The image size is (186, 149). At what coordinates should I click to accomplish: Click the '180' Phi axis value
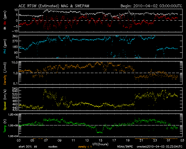tap(15, 47)
